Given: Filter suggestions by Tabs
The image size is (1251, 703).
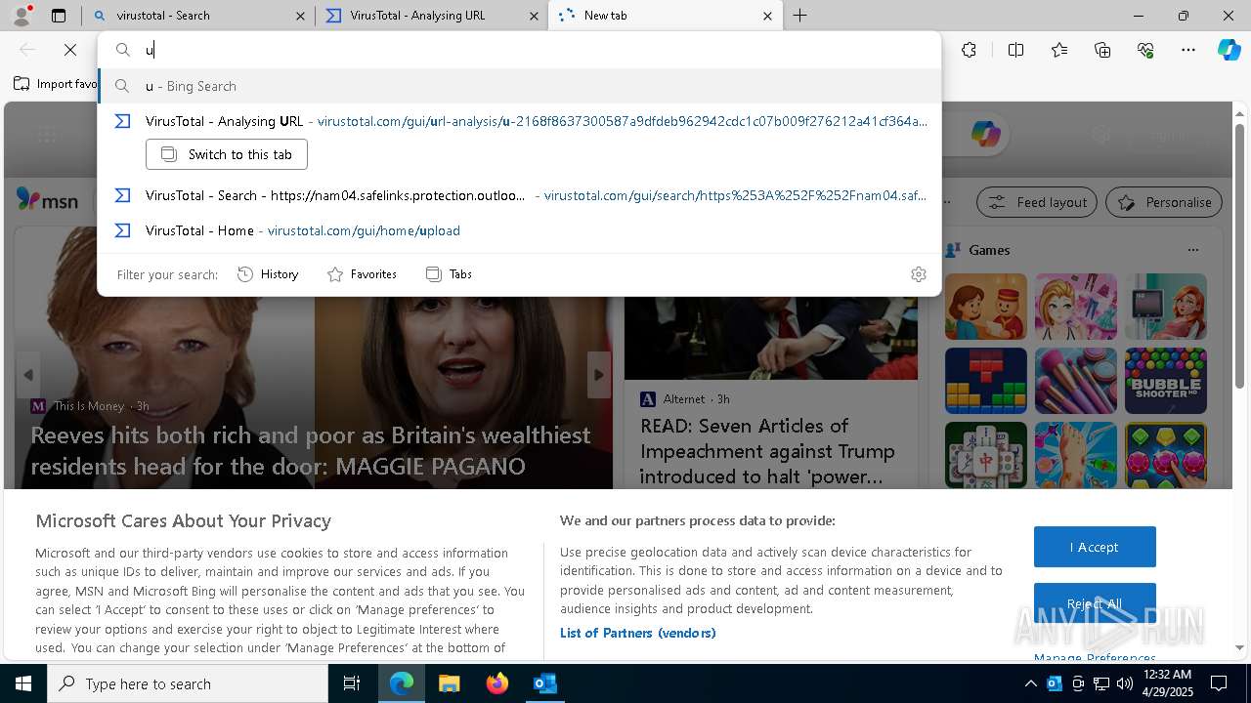Looking at the screenshot, I should pos(450,274).
